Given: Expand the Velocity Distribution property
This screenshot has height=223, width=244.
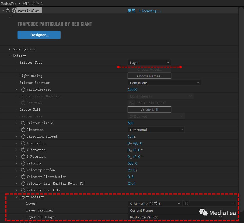Looking at the screenshot, I should tap(16, 177).
